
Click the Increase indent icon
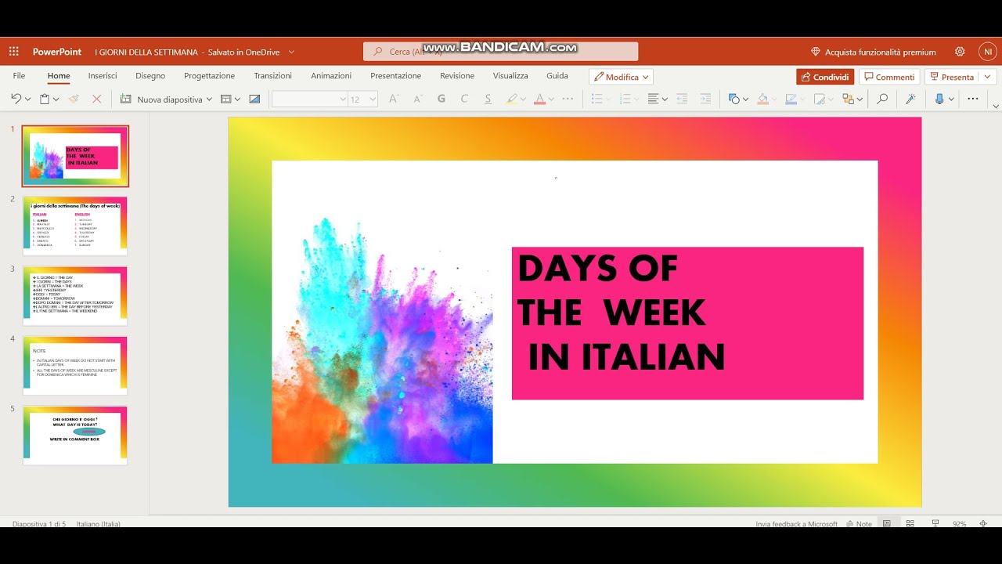[705, 99]
